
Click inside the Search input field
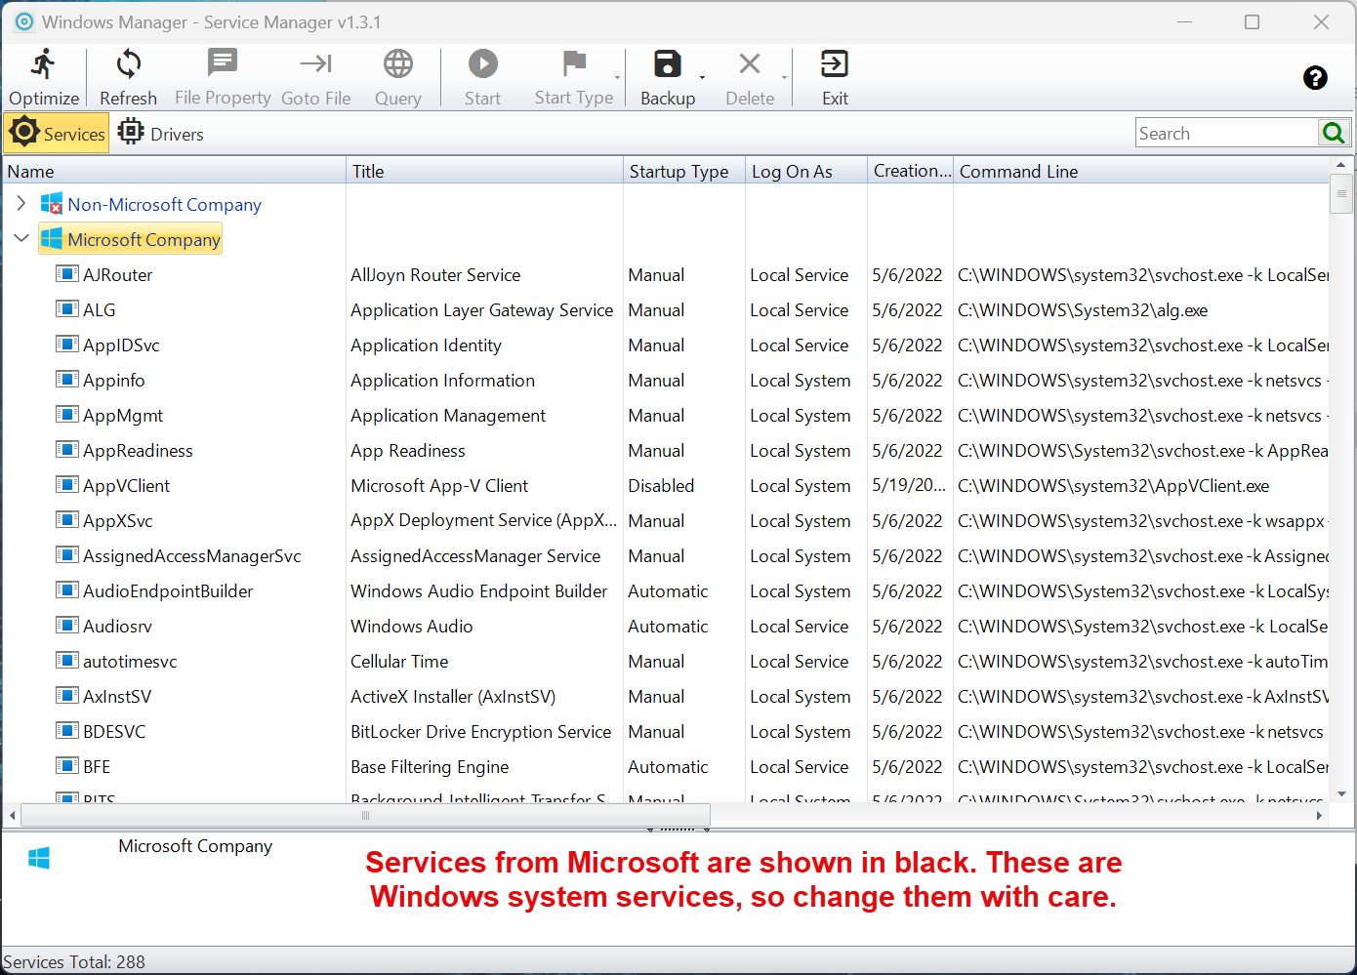[1227, 133]
